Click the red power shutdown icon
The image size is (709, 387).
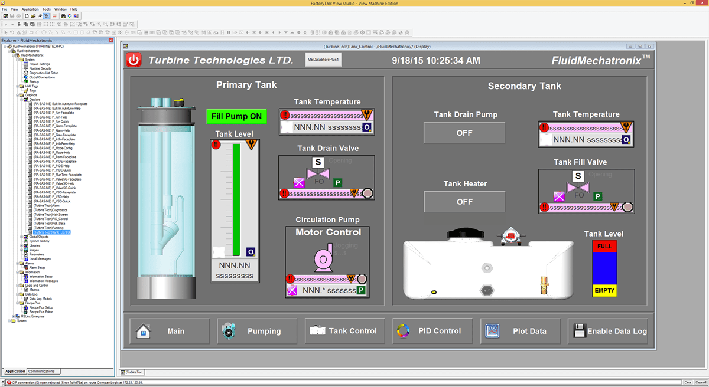point(134,60)
